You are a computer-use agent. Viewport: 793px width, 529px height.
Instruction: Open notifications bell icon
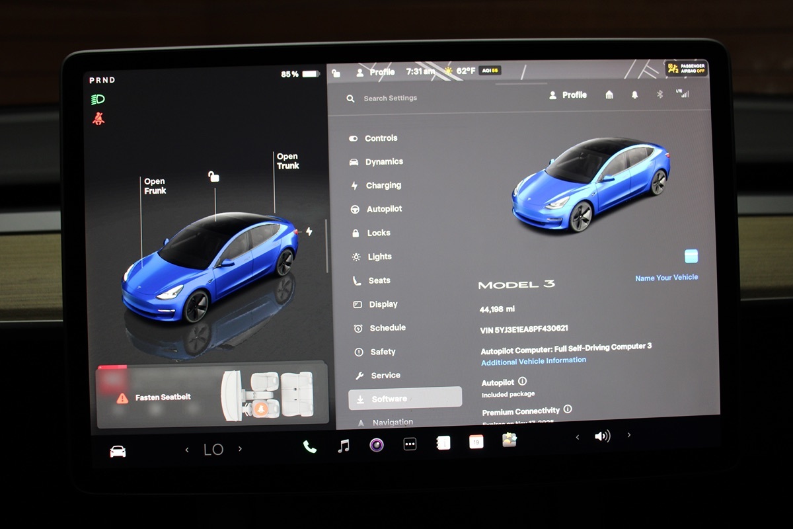634,95
